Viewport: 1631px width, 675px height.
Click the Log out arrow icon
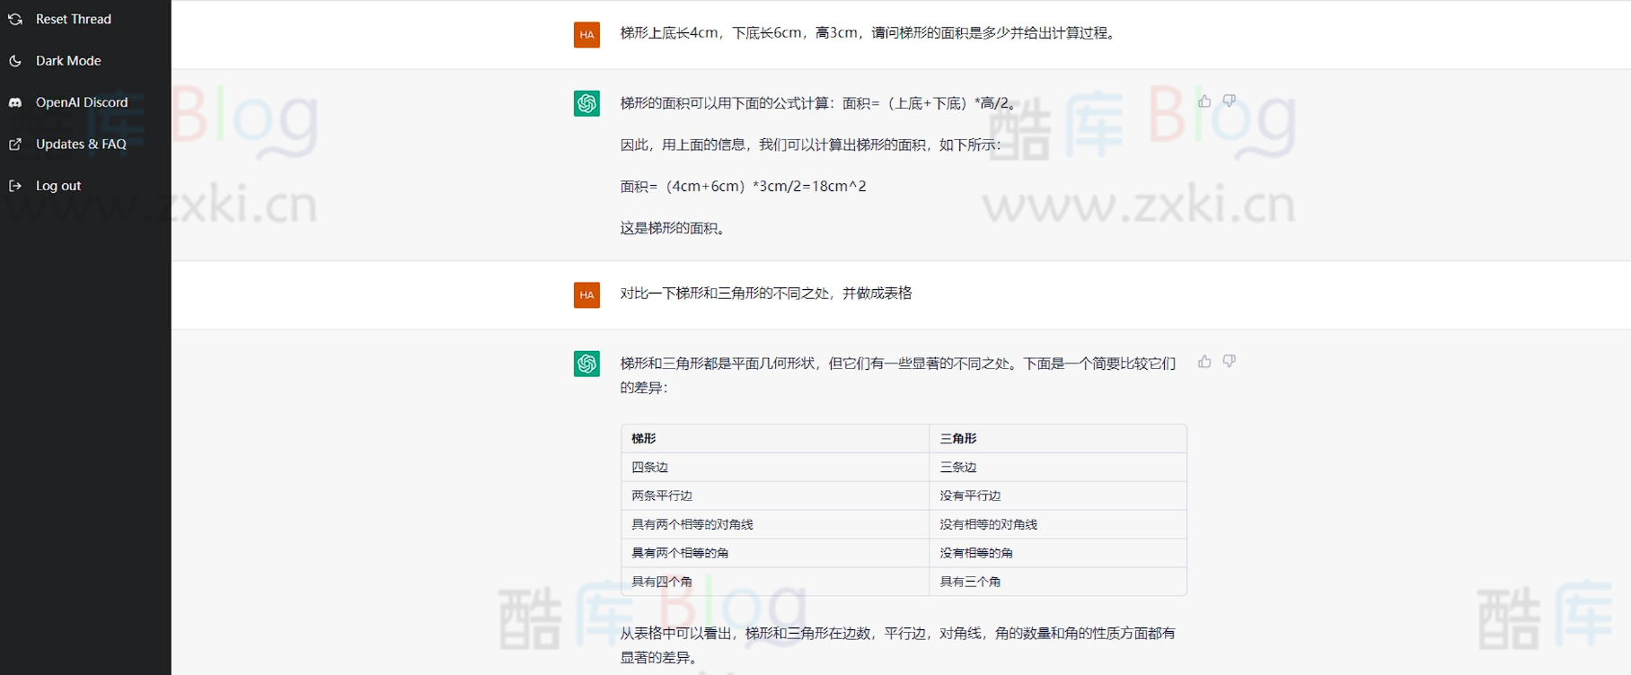[x=15, y=186]
